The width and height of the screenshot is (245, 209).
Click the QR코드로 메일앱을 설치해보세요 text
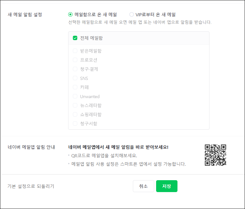pyautogui.click(x=104, y=155)
